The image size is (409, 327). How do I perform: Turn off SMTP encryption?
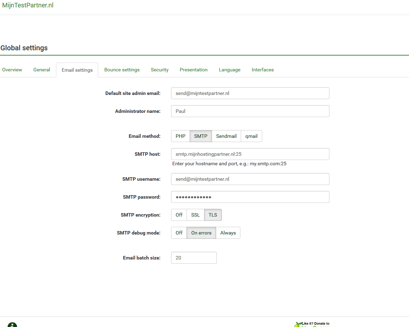click(x=178, y=215)
